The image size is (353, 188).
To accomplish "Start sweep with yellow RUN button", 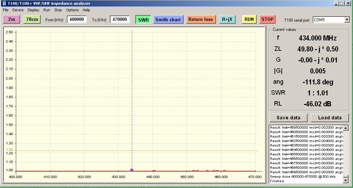I will [249, 20].
